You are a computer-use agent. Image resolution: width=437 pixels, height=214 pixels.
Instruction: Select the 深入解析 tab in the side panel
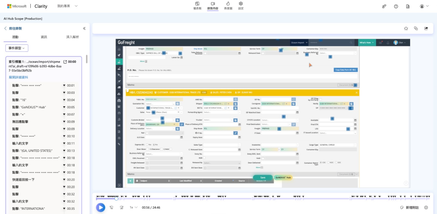click(x=73, y=37)
